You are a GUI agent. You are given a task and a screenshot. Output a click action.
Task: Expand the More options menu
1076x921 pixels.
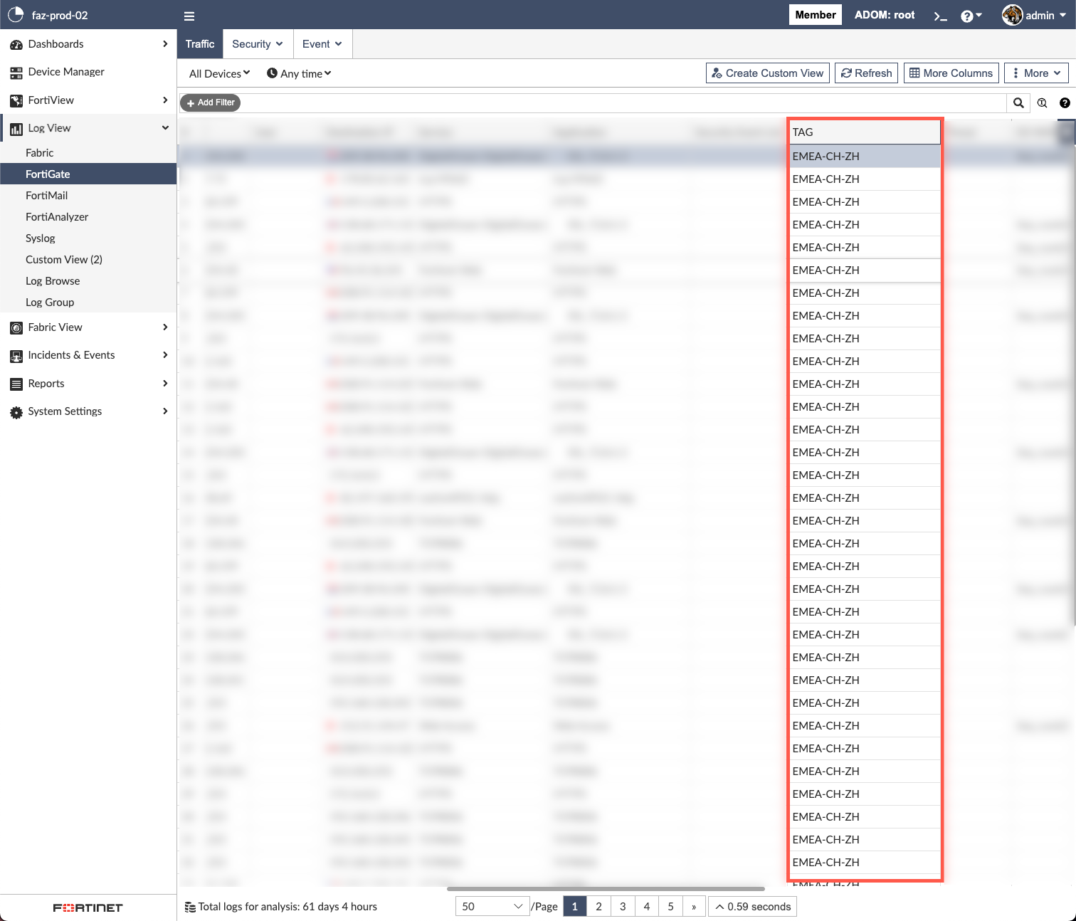[x=1037, y=73]
